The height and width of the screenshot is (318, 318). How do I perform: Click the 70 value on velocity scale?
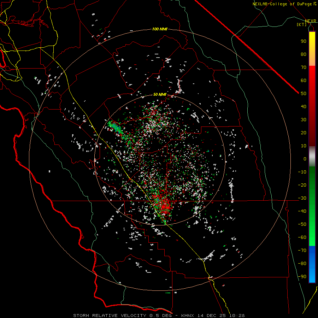click(304, 67)
